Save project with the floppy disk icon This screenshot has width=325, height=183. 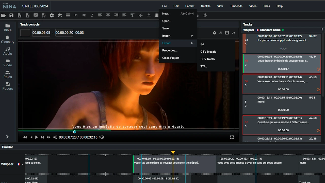[x=11, y=16]
